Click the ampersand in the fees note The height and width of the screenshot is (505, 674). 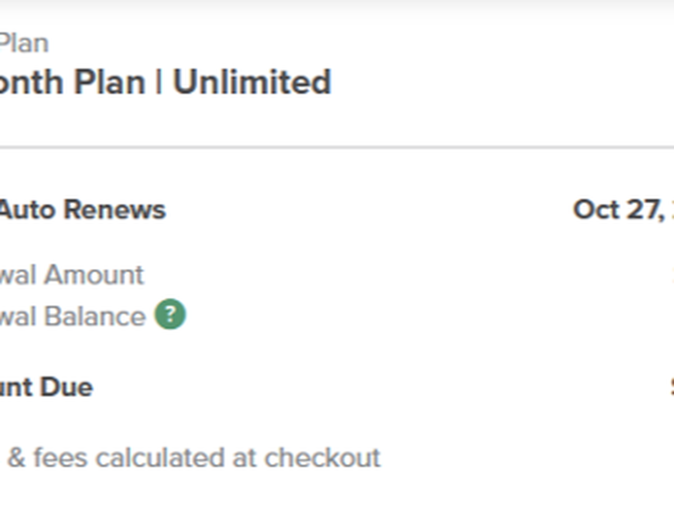pyautogui.click(x=16, y=458)
